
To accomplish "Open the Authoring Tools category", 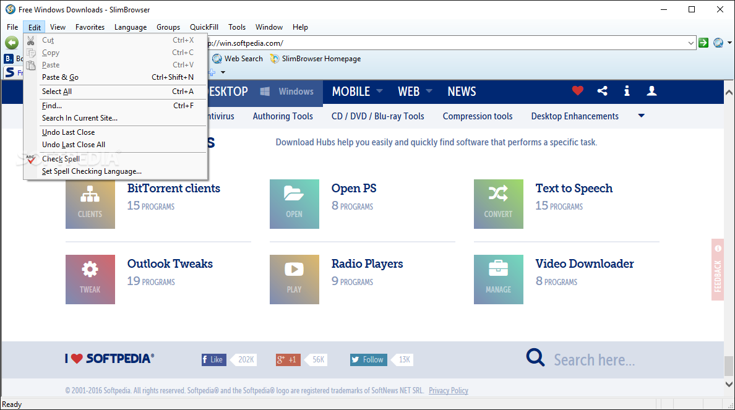I will (283, 116).
